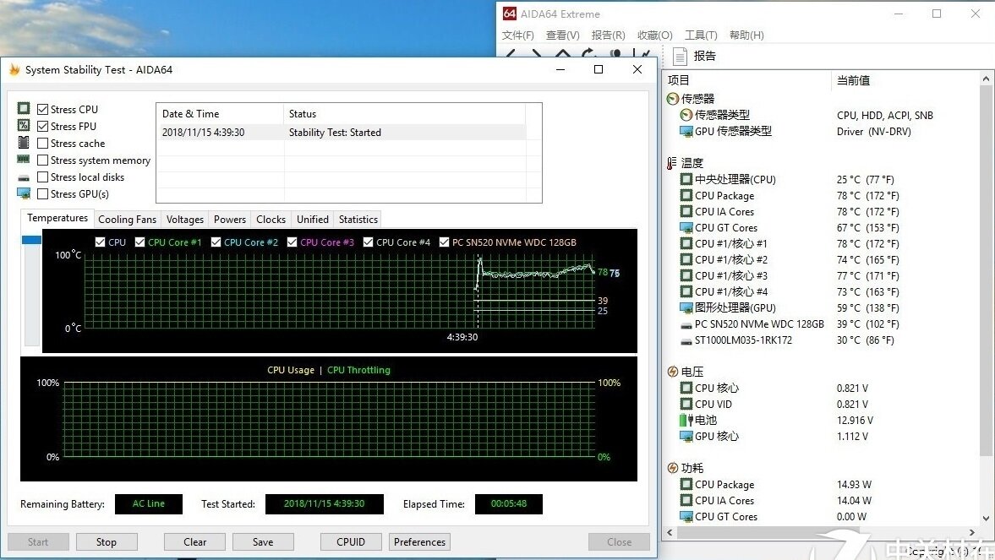Open AIDA64 报告(R) menu
The image size is (995, 560).
pyautogui.click(x=608, y=35)
